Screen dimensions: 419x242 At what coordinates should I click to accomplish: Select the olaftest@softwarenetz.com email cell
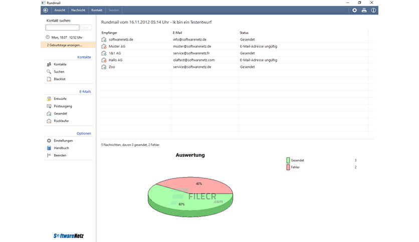point(194,60)
